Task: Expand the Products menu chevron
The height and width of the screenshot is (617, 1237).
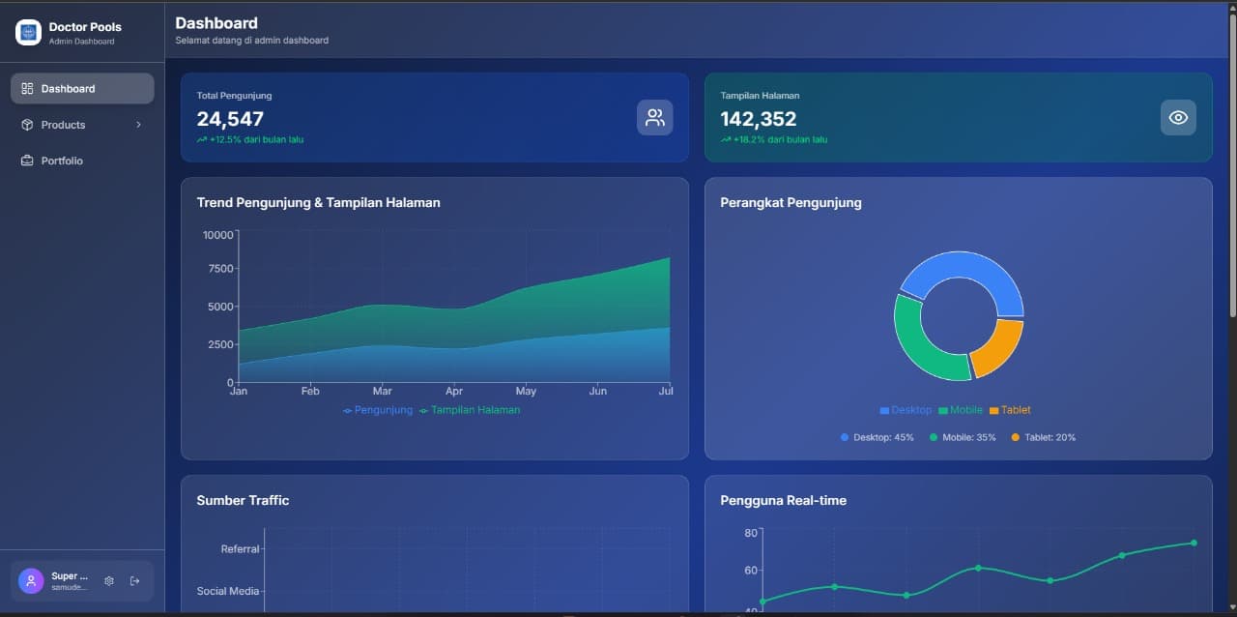Action: [138, 125]
